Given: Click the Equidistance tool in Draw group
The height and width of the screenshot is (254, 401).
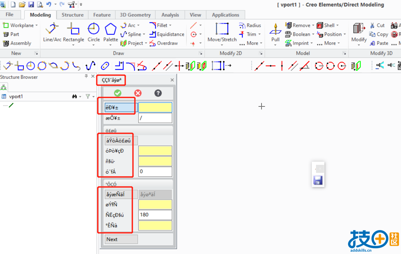Looking at the screenshot, I should pyautogui.click(x=167, y=34).
